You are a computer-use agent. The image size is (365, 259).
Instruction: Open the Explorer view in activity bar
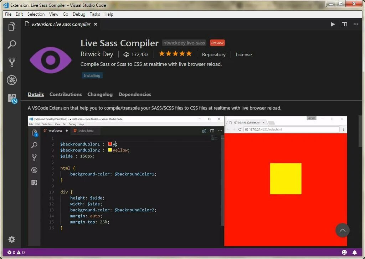(x=12, y=26)
